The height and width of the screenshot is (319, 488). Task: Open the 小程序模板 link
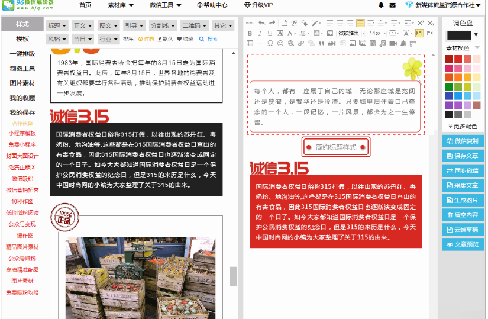point(22,133)
